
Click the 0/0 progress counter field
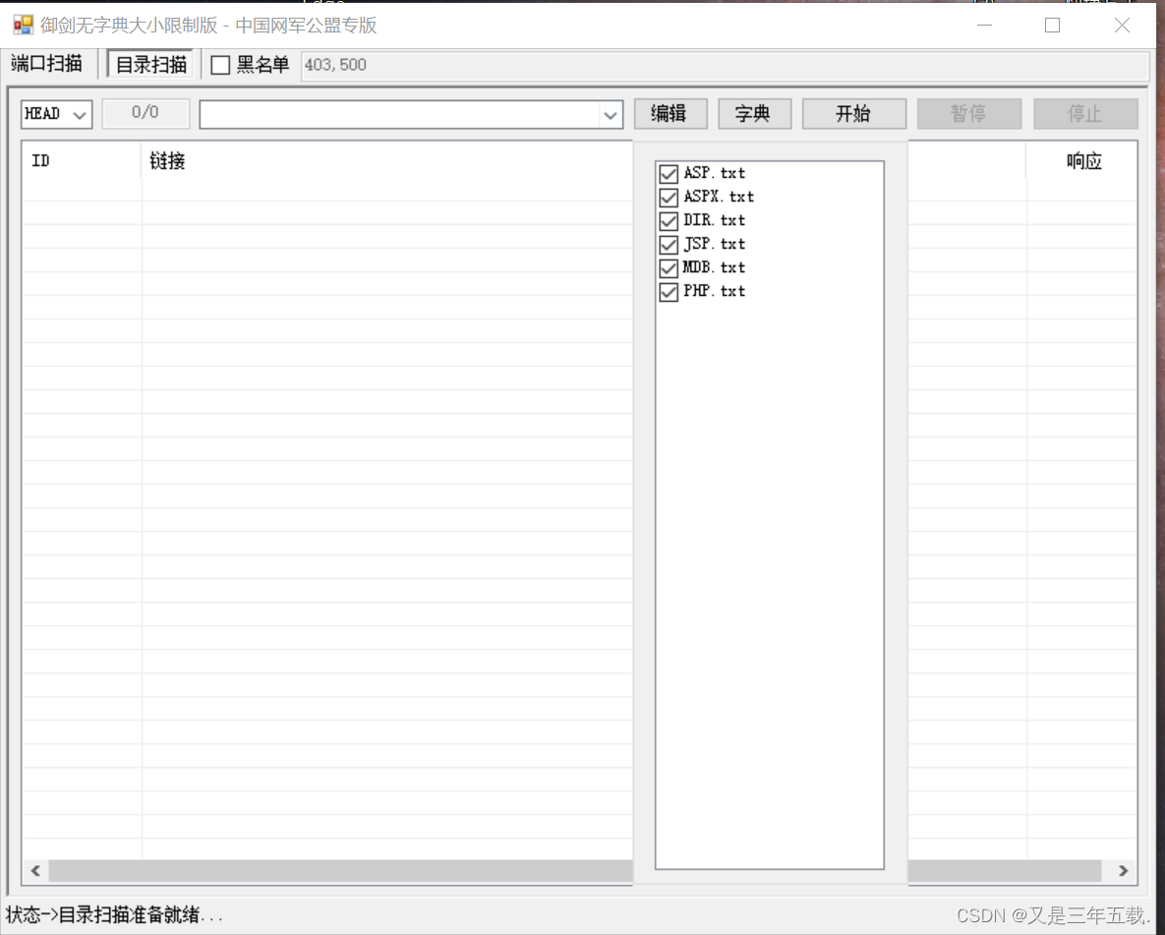click(x=146, y=113)
